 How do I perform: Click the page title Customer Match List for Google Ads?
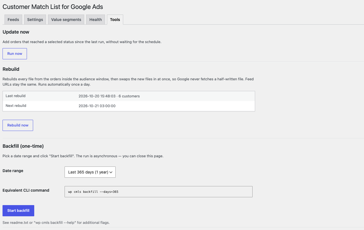pyautogui.click(x=53, y=7)
